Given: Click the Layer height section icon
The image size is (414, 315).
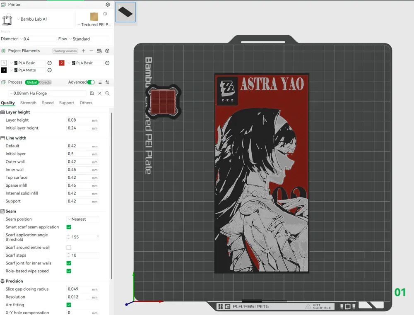Looking at the screenshot, I should 2,112.
